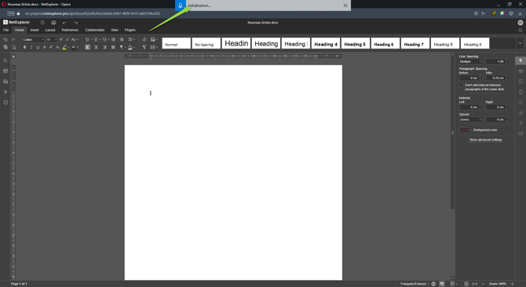The image size is (526, 287).
Task: Toggle Bold formatting
Action: (24, 47)
